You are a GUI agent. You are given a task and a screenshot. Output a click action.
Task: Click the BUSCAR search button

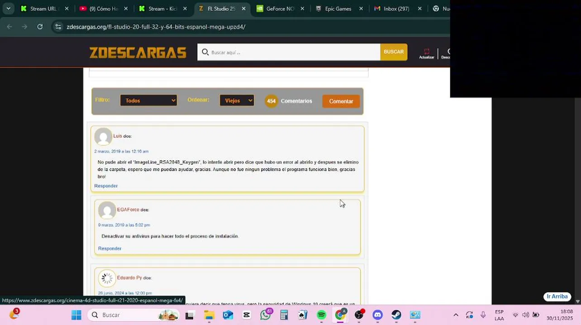pos(394,52)
